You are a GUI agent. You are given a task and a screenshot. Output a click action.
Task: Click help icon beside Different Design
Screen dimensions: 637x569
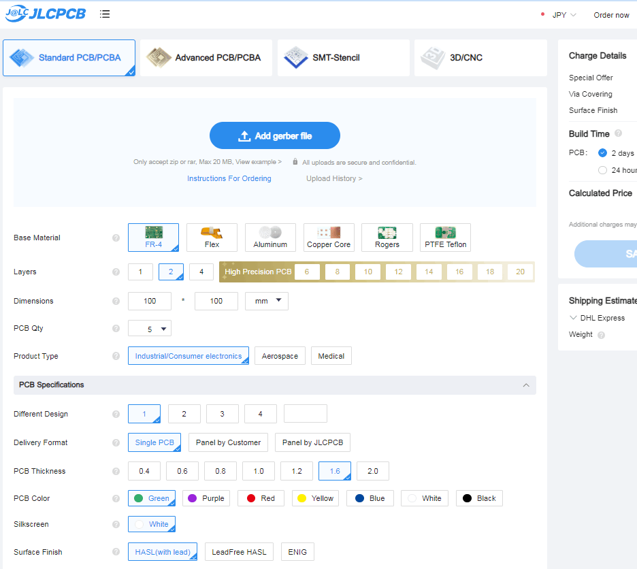[x=116, y=414]
